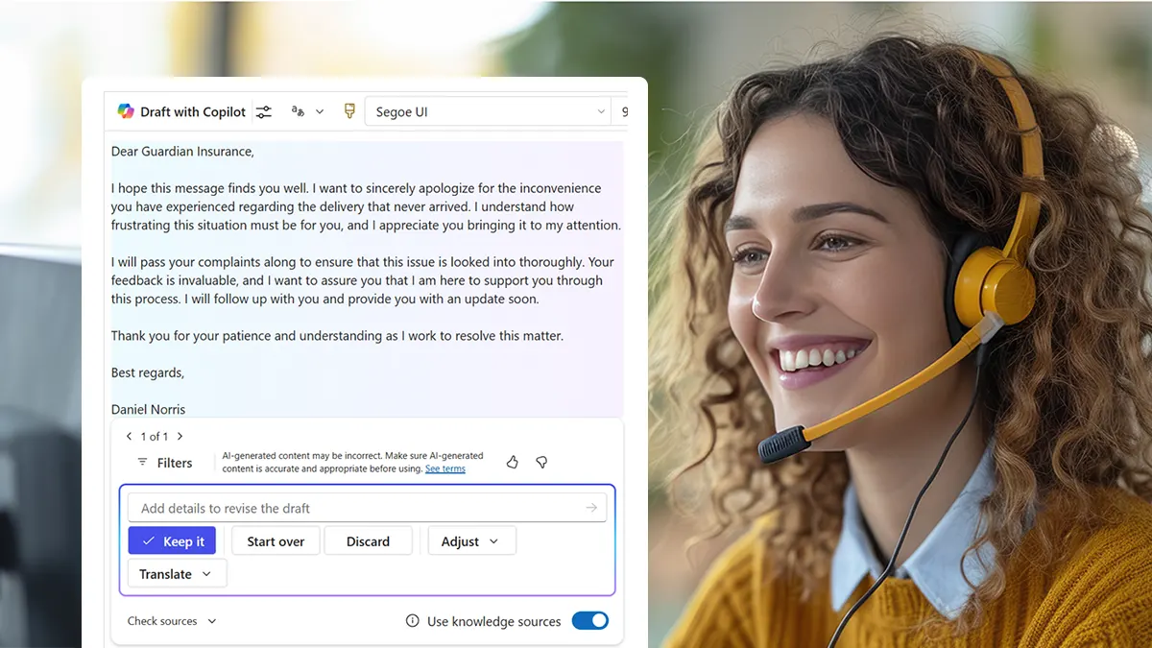Viewport: 1152px width, 648px height.
Task: Click the Copilot logo icon
Action: point(126,111)
